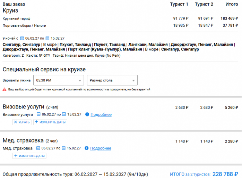Click the visa services start calendar icon
Image resolution: width=242 pixels, height=178 pixels.
pos(38,114)
